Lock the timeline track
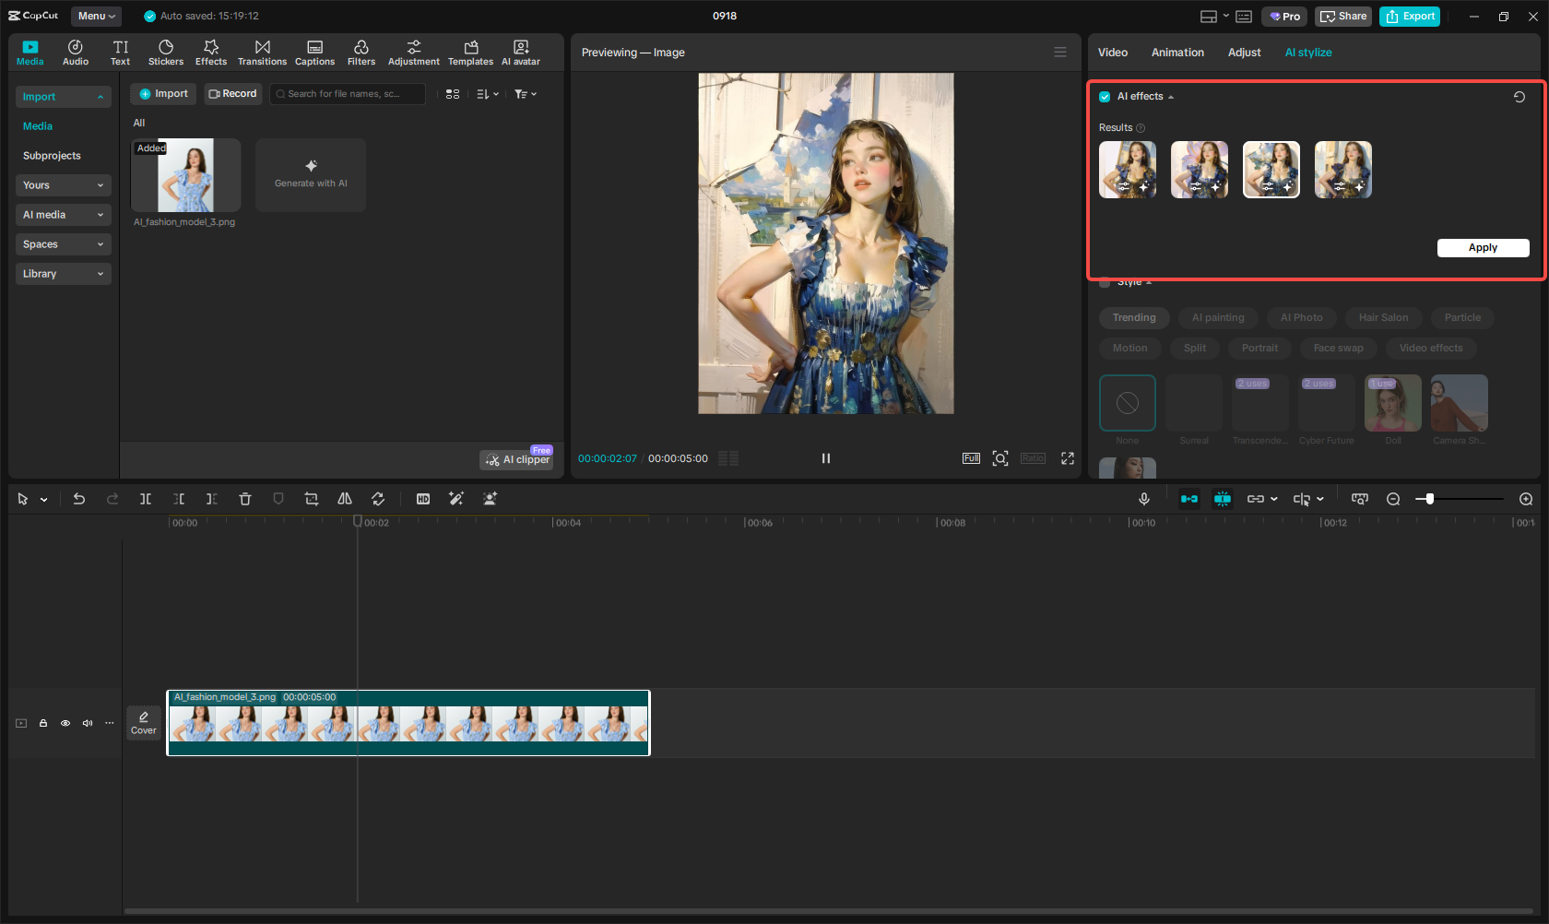1549x924 pixels. coord(43,723)
